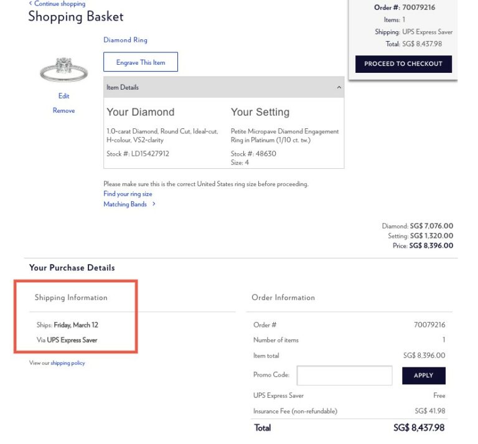Click the diamond ring product thumbnail
The width and height of the screenshot is (478, 444).
(63, 70)
